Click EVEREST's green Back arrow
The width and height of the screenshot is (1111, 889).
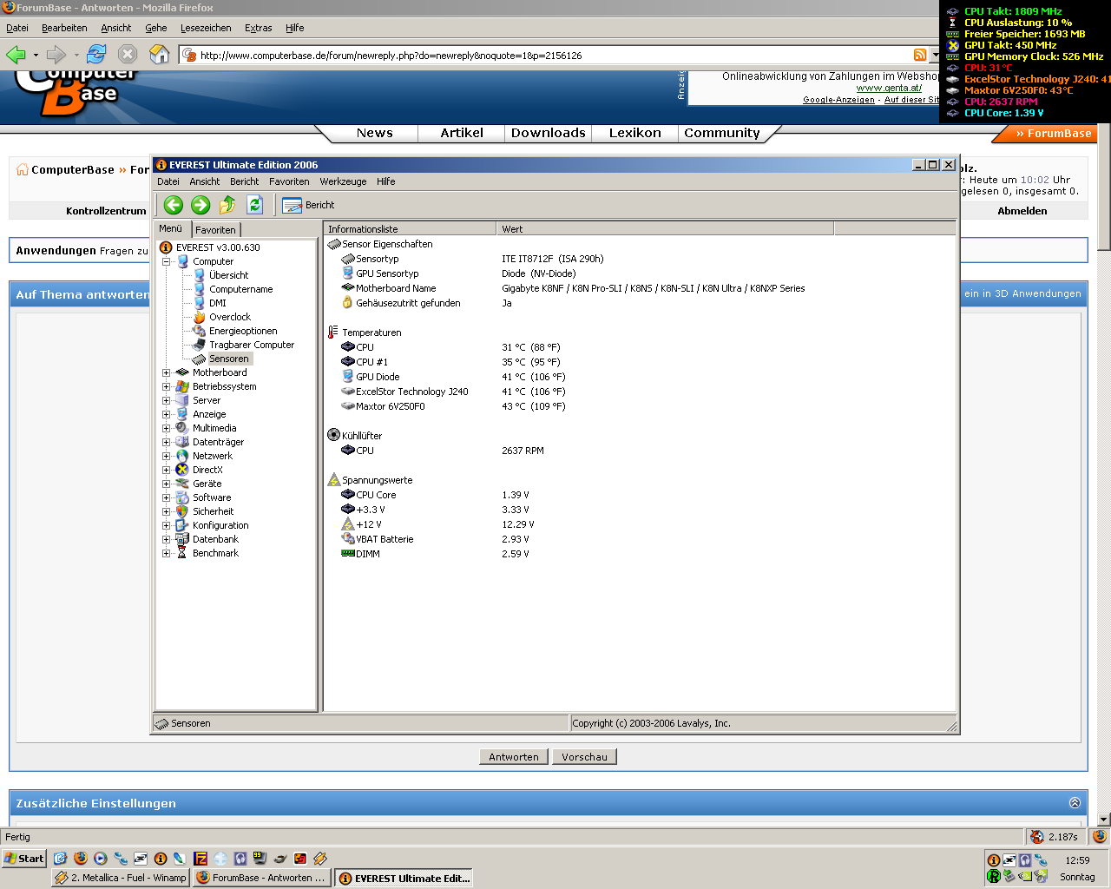(x=174, y=205)
